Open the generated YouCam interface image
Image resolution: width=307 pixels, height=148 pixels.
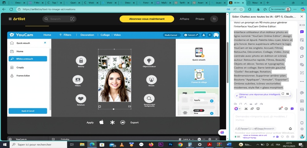(113, 83)
